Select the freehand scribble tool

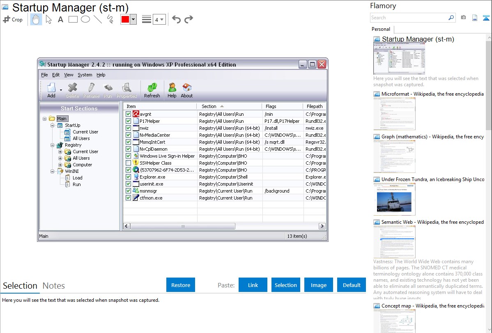point(110,19)
